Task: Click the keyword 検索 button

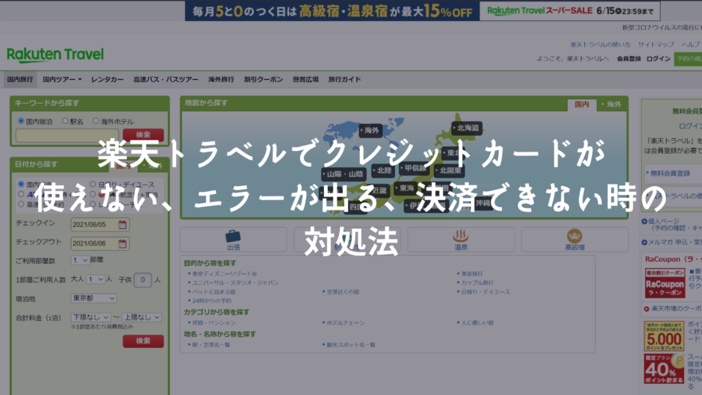Action: pyautogui.click(x=143, y=135)
